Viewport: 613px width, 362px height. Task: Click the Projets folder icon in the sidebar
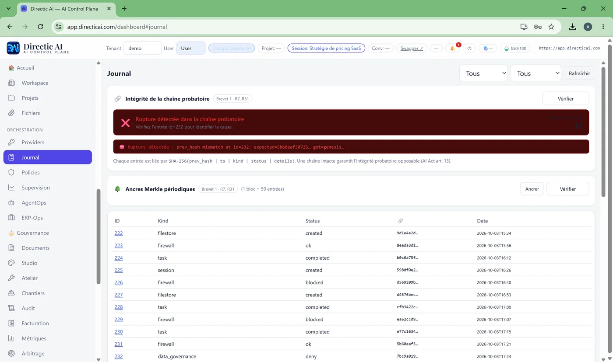point(12,98)
